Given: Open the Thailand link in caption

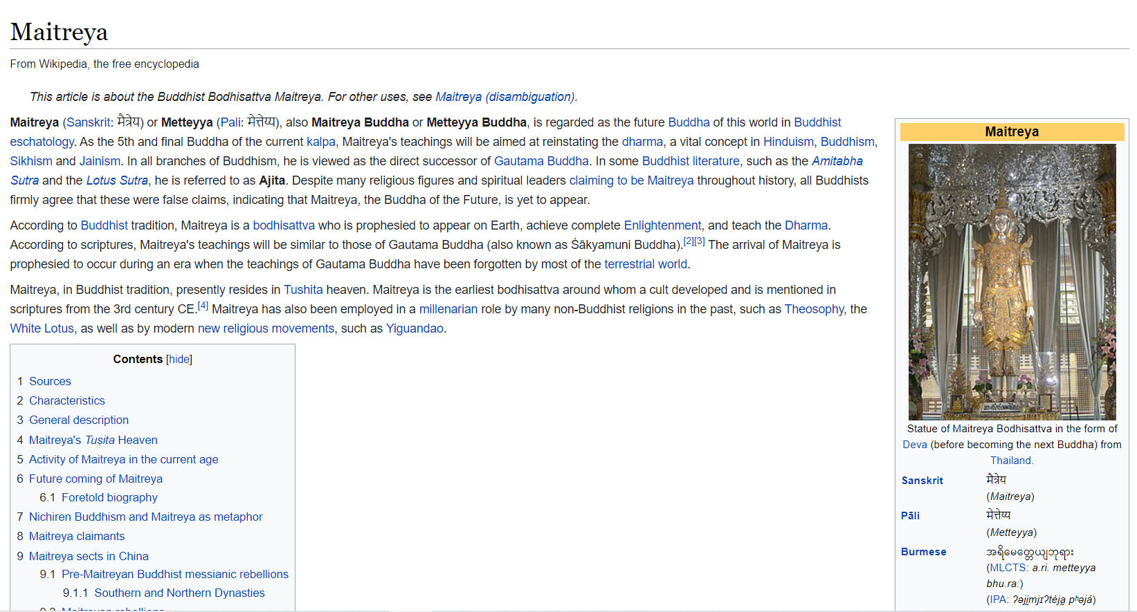Looking at the screenshot, I should coord(1011,461).
